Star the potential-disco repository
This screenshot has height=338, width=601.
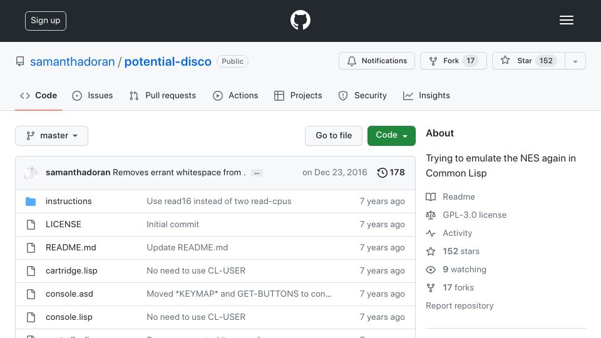[528, 61]
